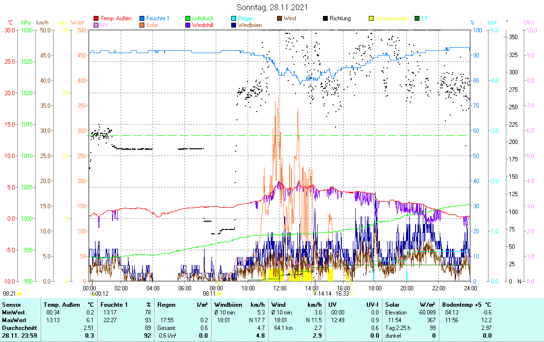
Task: Click the chart title Sonntag, 28.11.2021
Action: 272,8
